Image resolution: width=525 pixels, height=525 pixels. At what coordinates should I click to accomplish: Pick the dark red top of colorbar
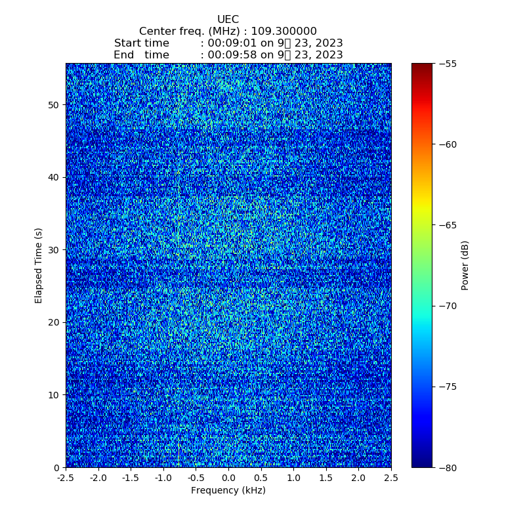[422, 67]
